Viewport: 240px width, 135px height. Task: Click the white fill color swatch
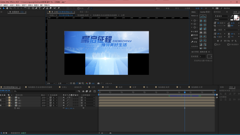(236, 17)
